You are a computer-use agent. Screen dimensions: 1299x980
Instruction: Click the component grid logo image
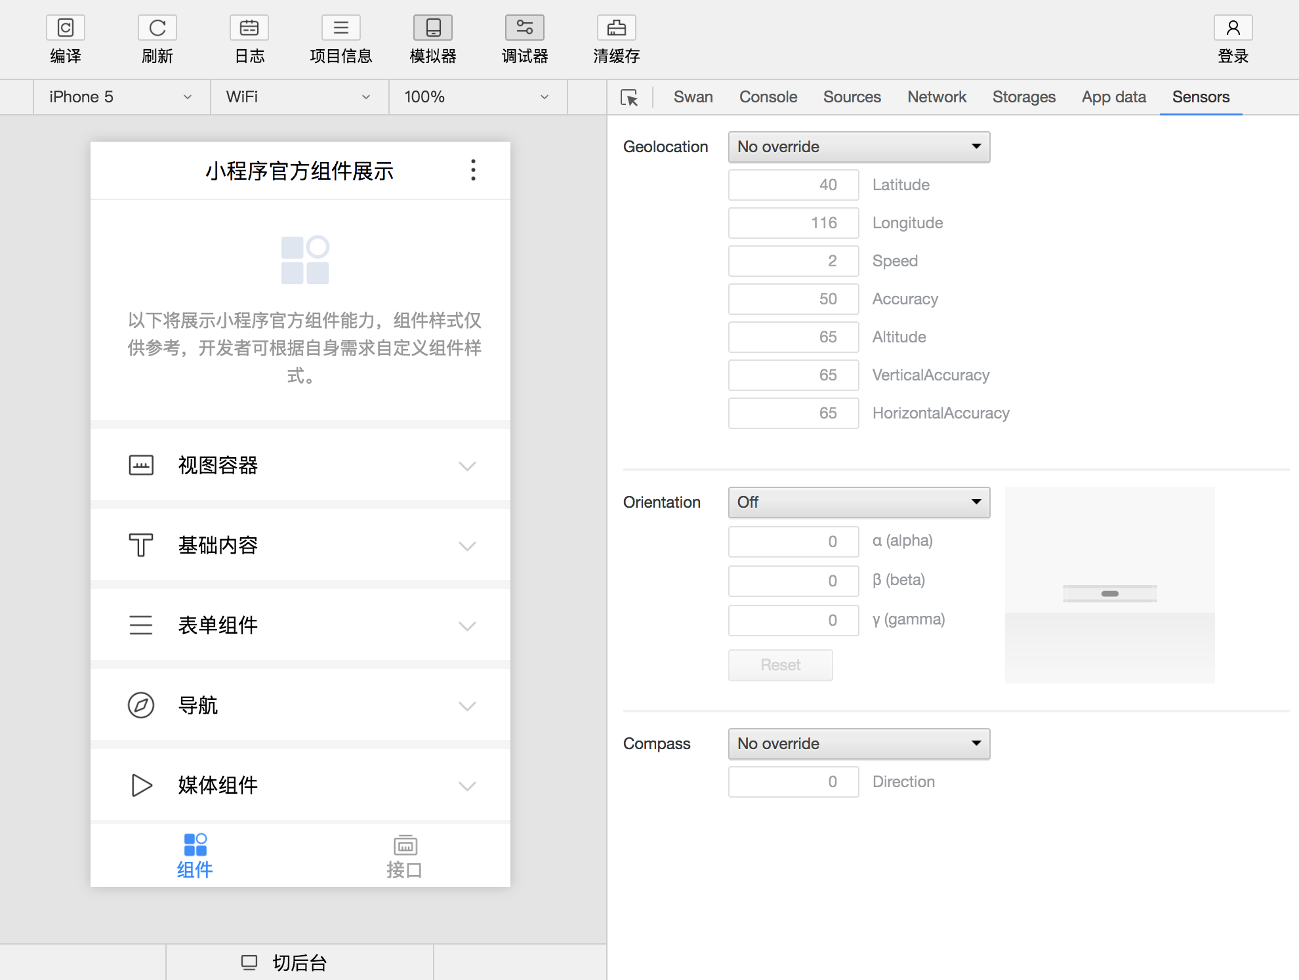tap(305, 260)
